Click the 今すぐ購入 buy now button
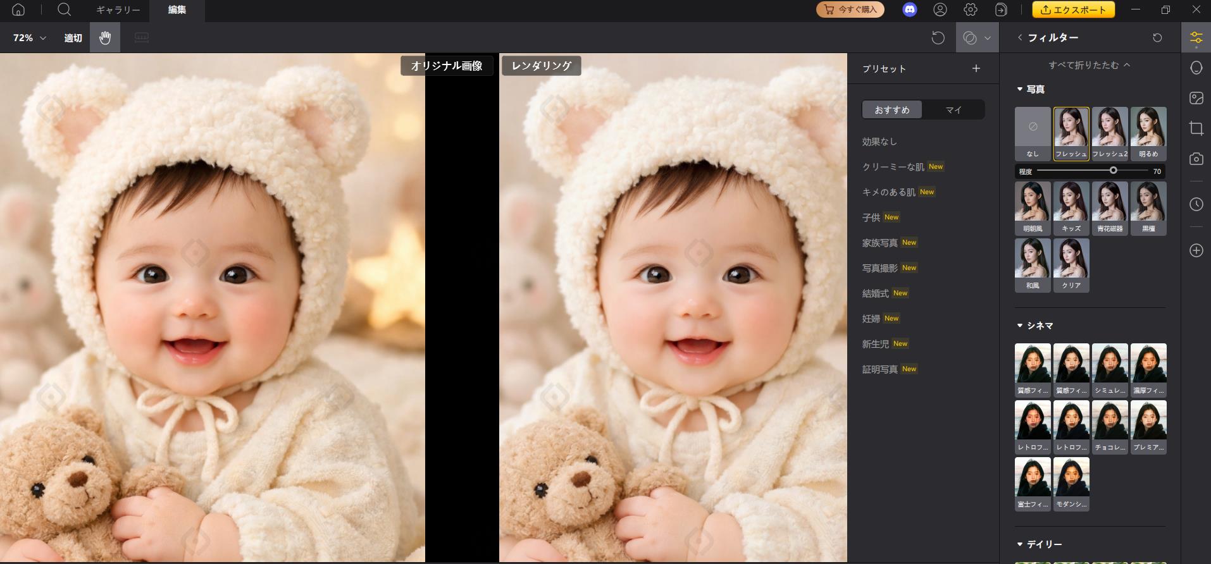This screenshot has height=564, width=1211. pos(850,9)
